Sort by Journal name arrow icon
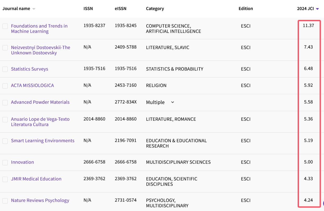This screenshot has width=324, height=211. click(x=34, y=9)
